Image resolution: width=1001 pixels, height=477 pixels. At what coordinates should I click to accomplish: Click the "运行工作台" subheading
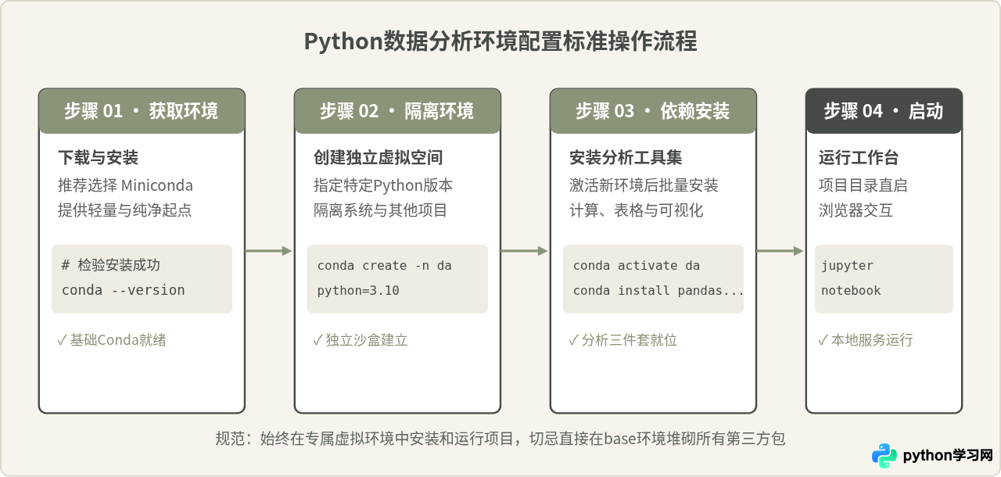pos(859,158)
